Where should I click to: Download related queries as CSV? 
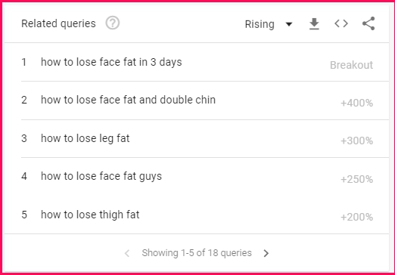pos(314,24)
